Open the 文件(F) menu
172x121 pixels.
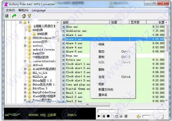10,10
